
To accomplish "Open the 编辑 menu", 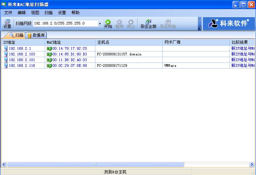I will (22, 13).
